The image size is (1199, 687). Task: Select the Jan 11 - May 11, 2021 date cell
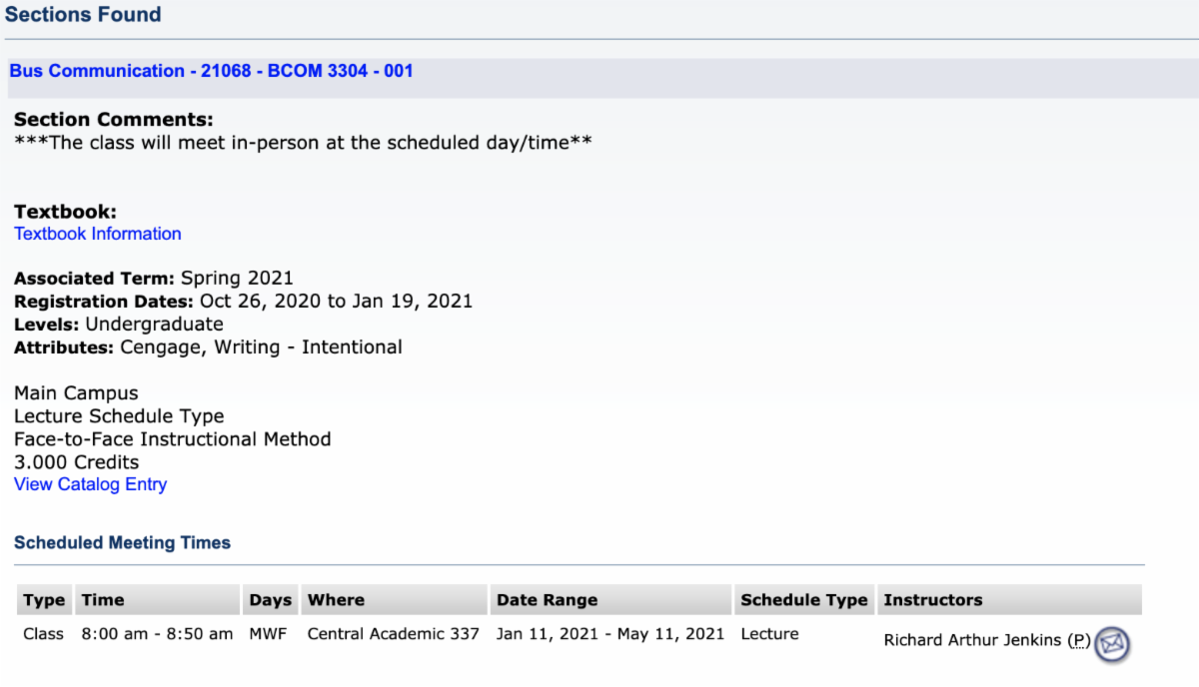[609, 634]
